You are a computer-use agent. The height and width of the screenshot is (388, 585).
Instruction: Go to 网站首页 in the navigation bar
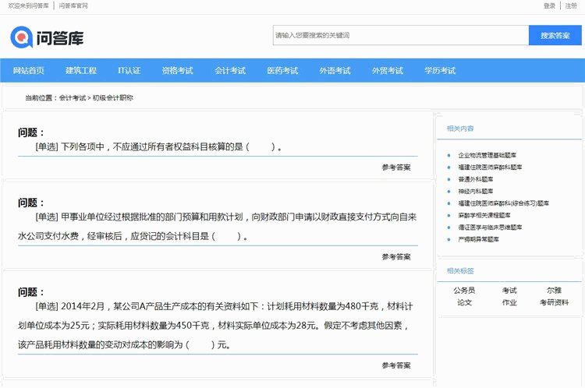coord(28,70)
